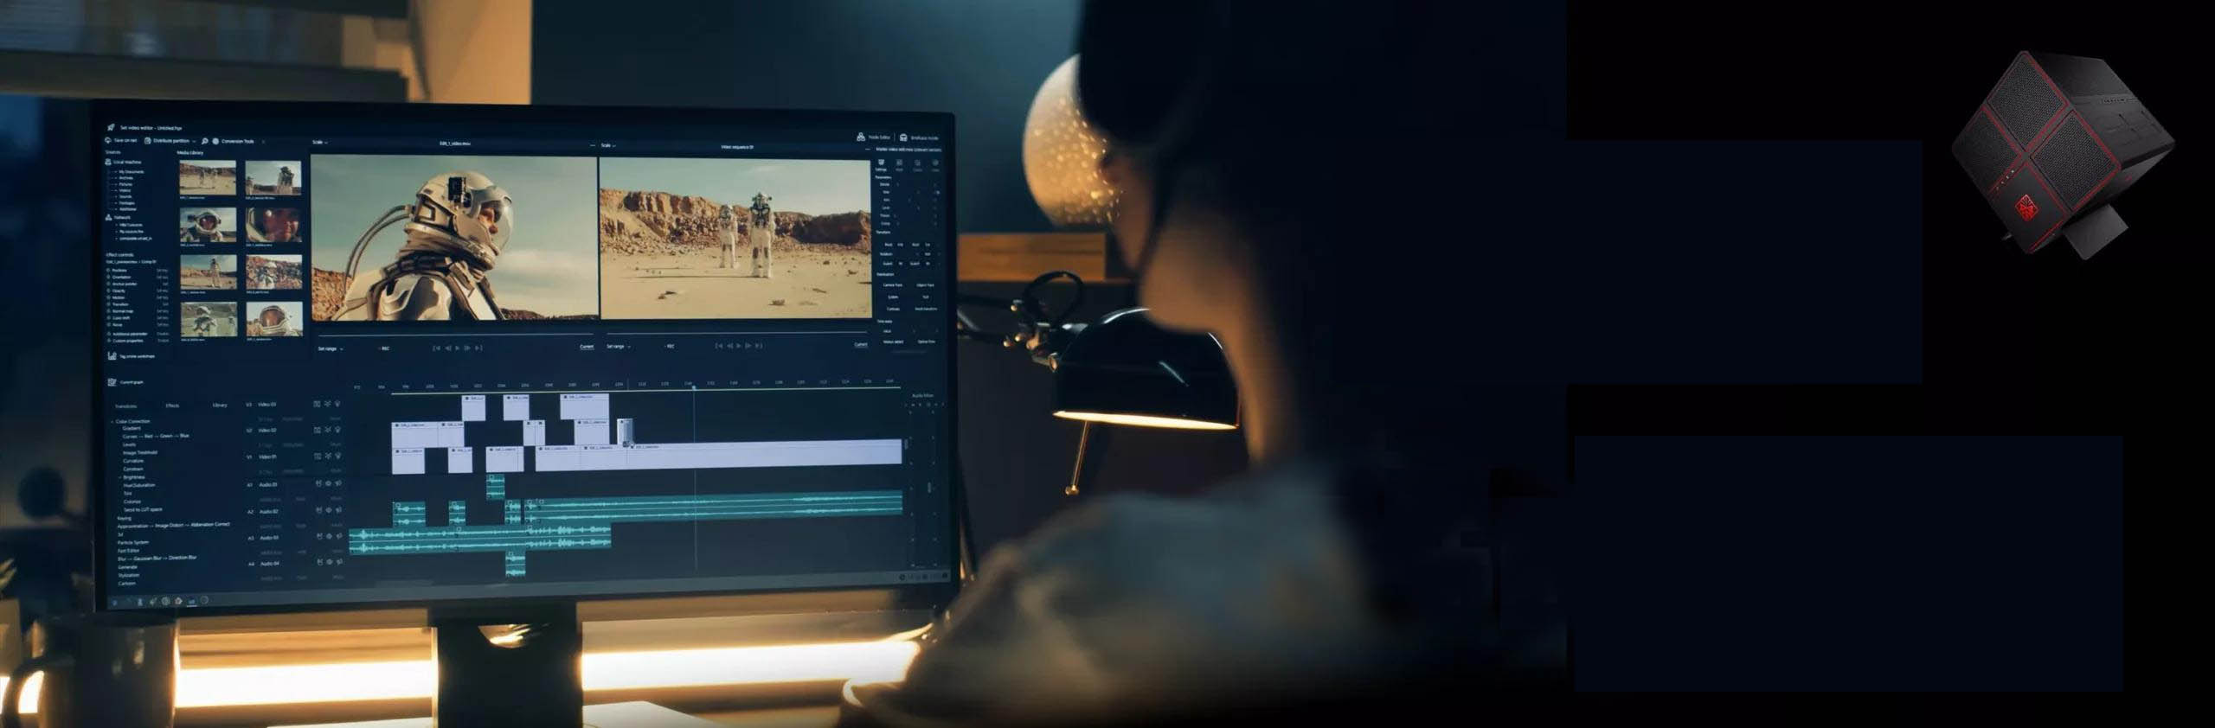This screenshot has height=728, width=2215.
Task: Select the Local machine source icon
Action: coord(108,162)
